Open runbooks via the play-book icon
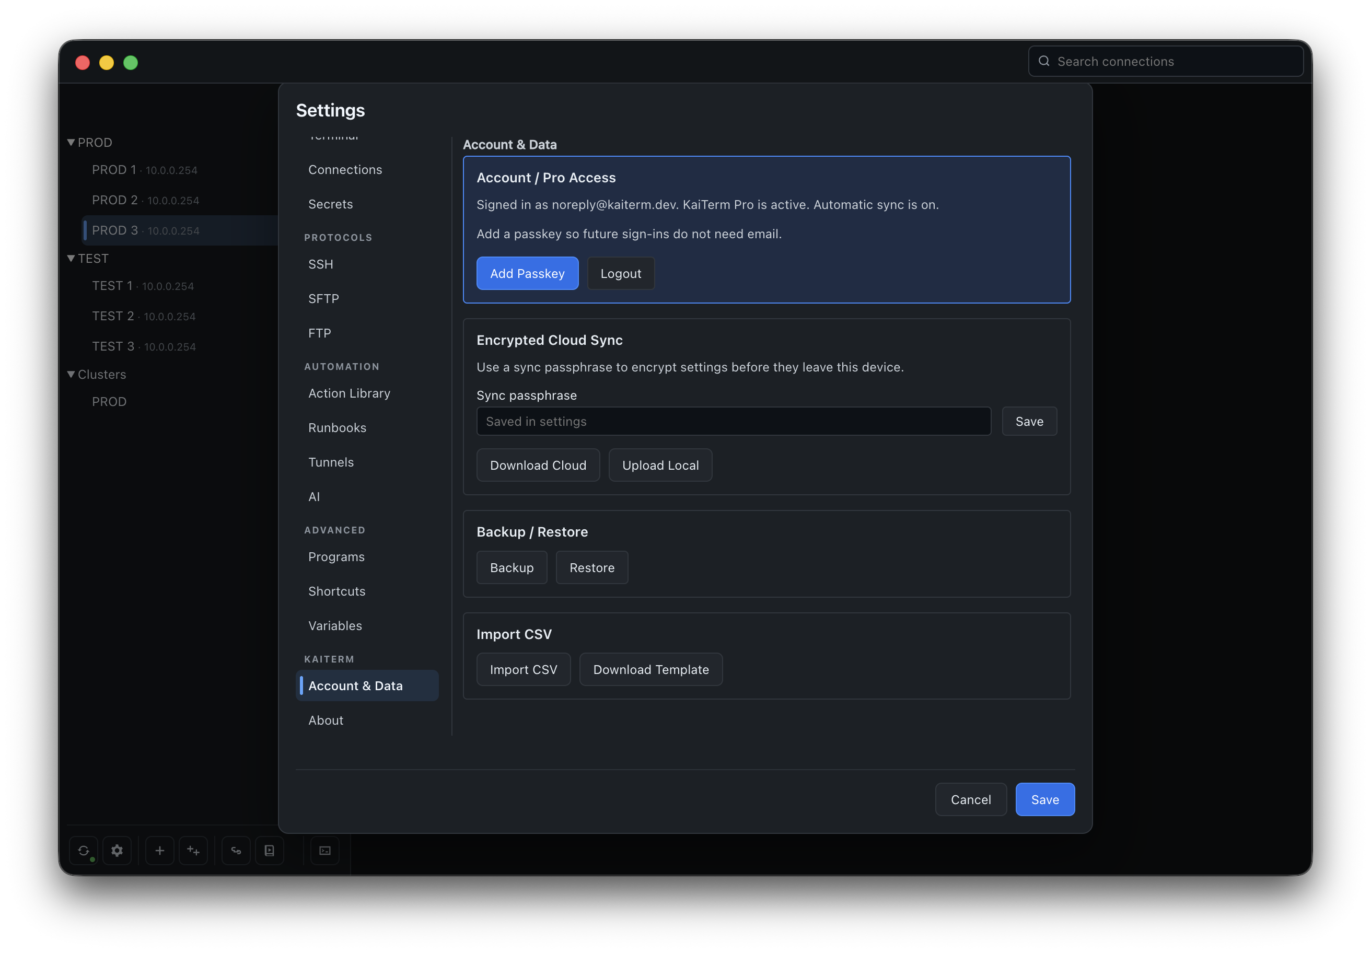1371x953 pixels. pos(269,850)
